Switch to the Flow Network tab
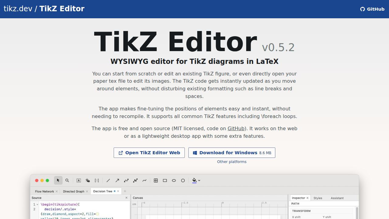 coord(44,191)
